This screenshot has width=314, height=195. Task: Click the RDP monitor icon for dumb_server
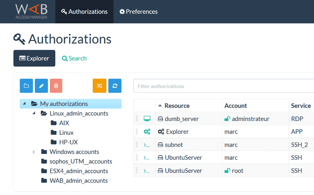147,119
